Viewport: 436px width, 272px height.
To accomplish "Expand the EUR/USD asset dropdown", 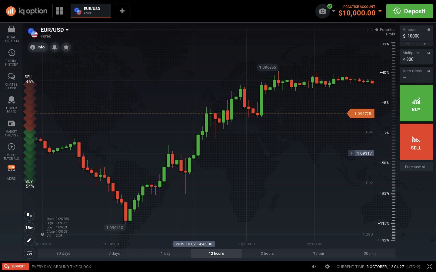I will tap(67, 30).
